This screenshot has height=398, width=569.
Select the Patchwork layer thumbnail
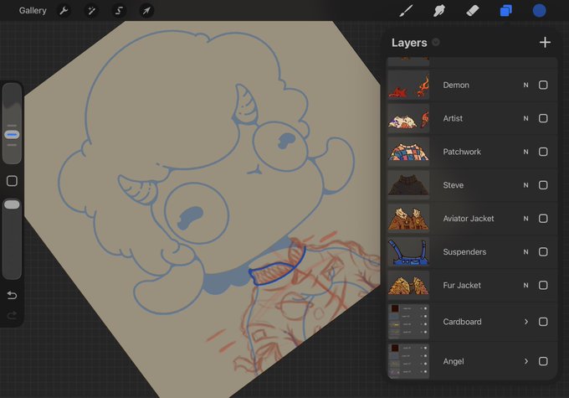[x=408, y=152]
